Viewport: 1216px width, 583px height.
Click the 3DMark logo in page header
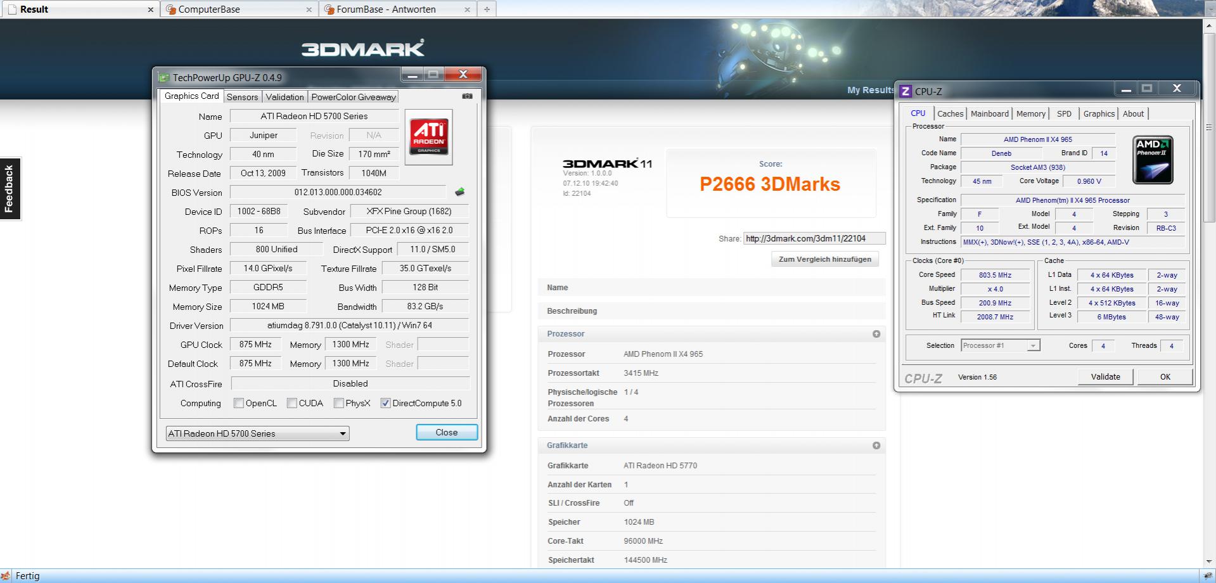(x=362, y=48)
